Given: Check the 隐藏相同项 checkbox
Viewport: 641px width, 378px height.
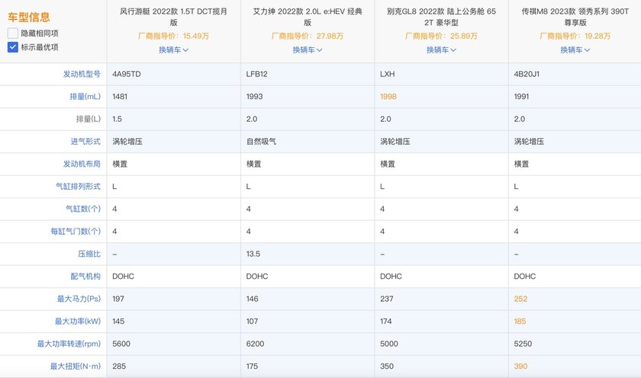Looking at the screenshot, I should [13, 34].
